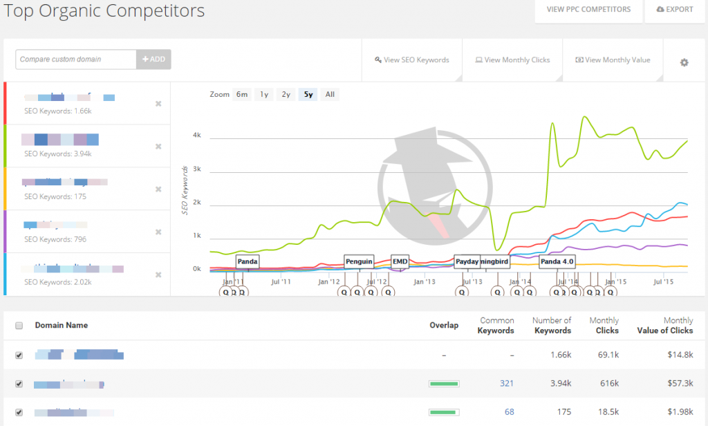This screenshot has width=708, height=426.
Task: Set chart zoom to 1y
Action: tap(263, 95)
